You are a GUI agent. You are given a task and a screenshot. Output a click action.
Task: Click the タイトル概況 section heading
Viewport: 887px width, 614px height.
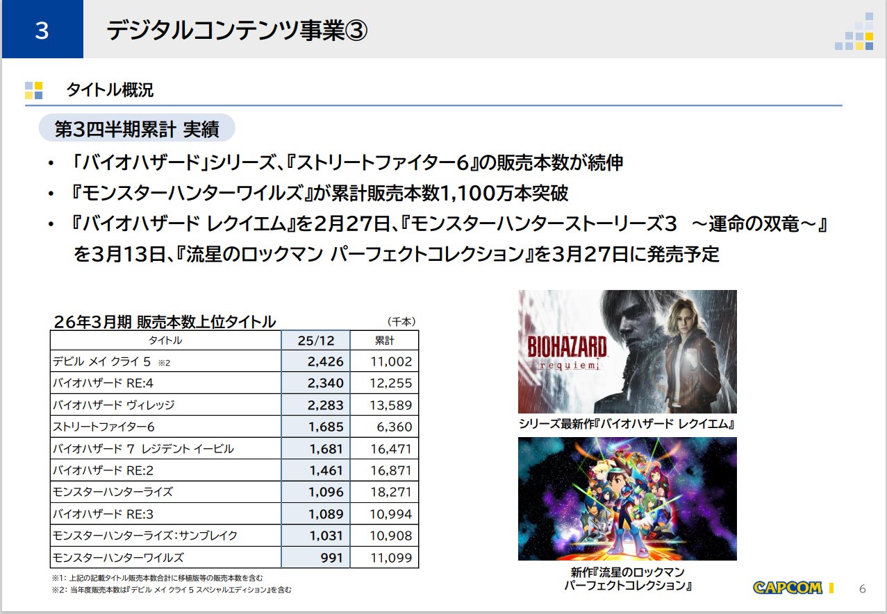click(x=110, y=89)
